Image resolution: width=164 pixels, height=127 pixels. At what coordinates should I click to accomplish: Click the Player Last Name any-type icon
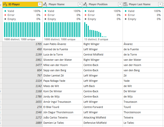click(125, 4)
